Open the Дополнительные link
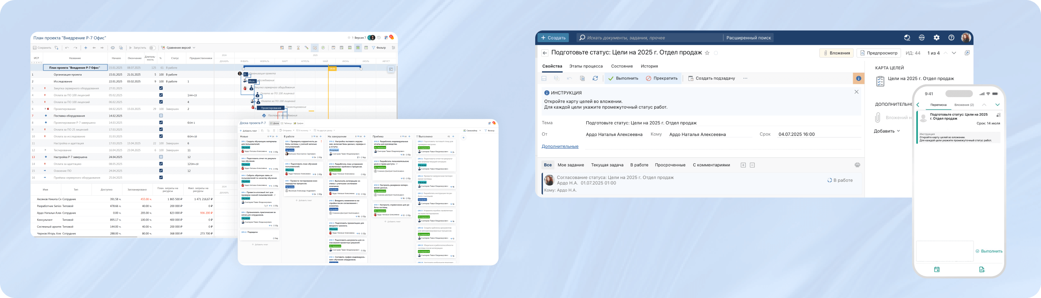 click(560, 146)
